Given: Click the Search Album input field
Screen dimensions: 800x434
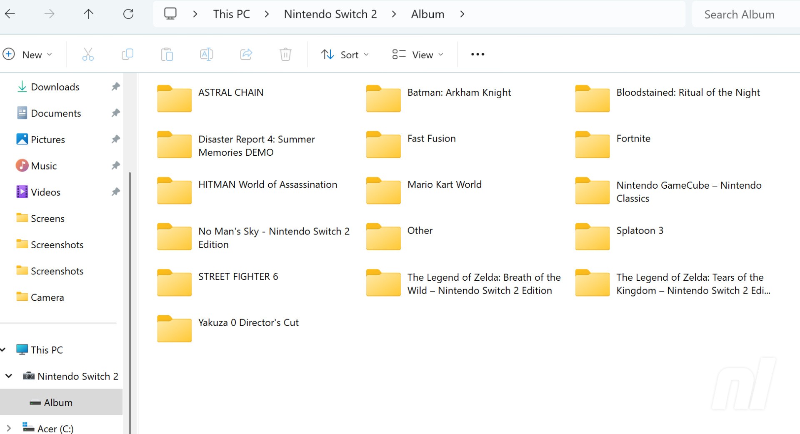Looking at the screenshot, I should point(746,14).
